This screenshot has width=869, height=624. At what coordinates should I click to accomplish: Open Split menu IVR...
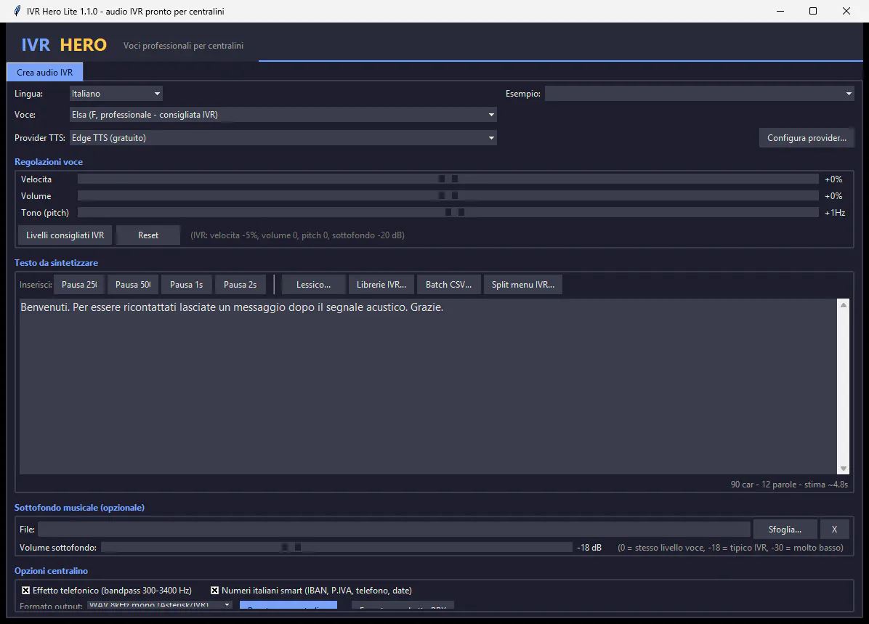point(522,284)
